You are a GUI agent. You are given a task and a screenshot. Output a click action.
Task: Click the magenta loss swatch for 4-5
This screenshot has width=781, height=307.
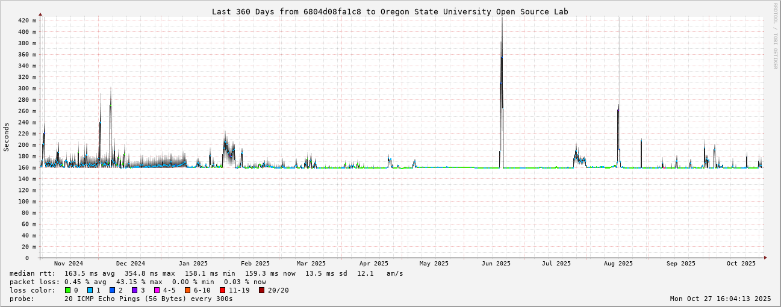(x=157, y=290)
